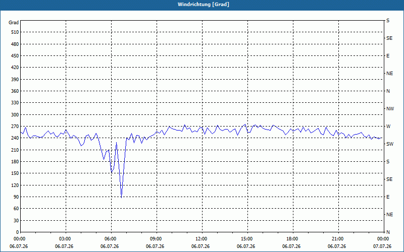This screenshot has height=252, width=404.
Task: Select the 0 label at the y-axis origin
Action: coord(18,232)
